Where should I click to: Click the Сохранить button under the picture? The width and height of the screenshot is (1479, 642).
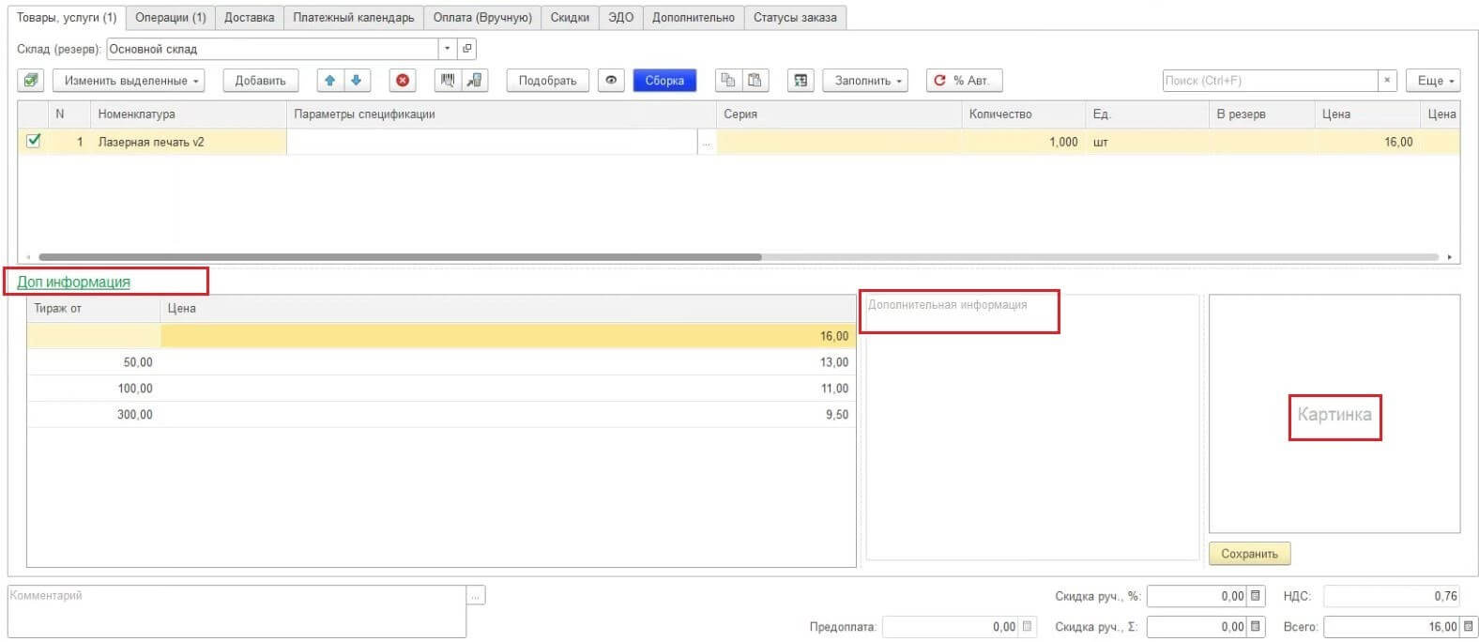[x=1249, y=554]
